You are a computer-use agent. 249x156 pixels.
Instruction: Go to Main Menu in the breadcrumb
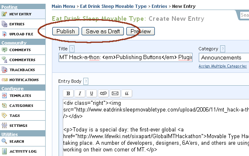tap(63, 6)
